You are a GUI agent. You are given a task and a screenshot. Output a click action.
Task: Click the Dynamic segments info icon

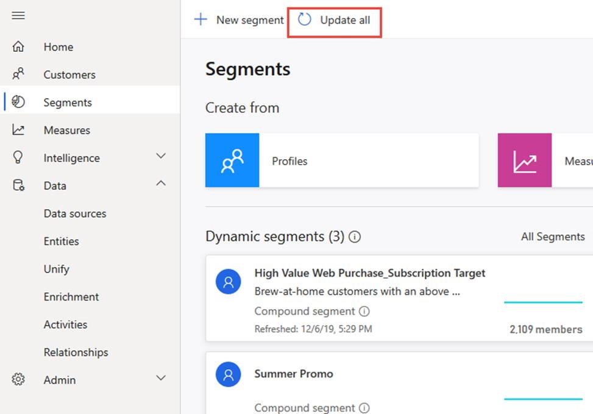click(355, 237)
